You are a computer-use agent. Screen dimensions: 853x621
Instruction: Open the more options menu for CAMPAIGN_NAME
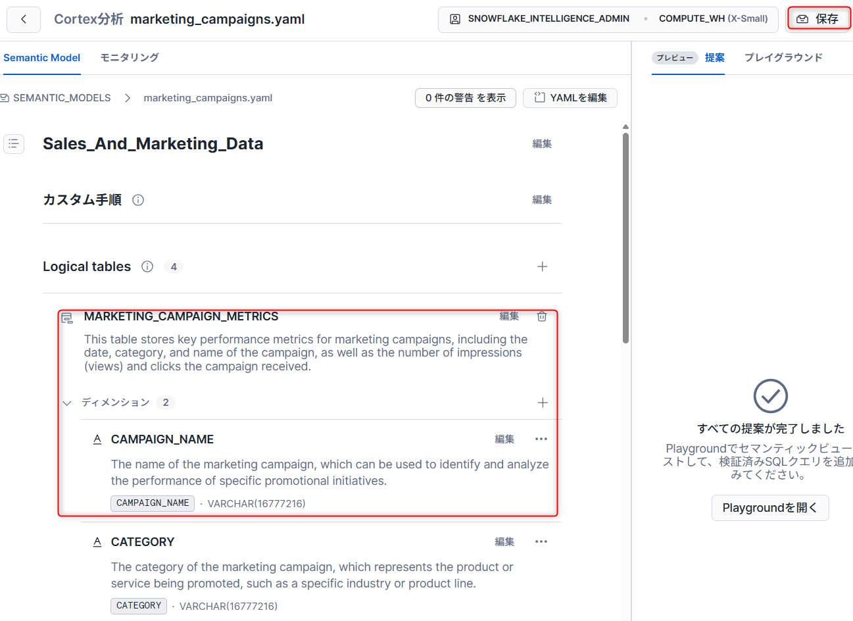(541, 439)
